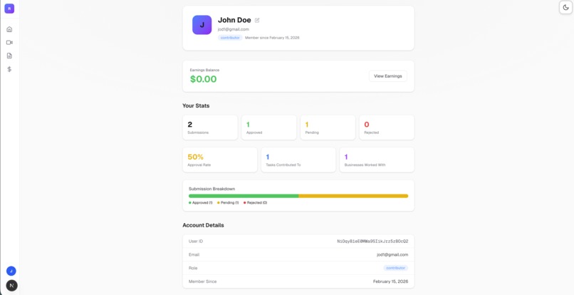Click the Tasks Contributed To card

[x=298, y=160]
